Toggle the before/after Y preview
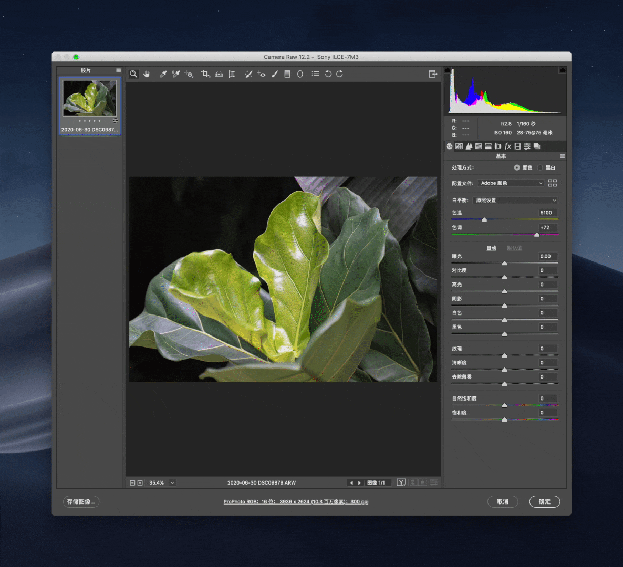623x567 pixels. (401, 482)
